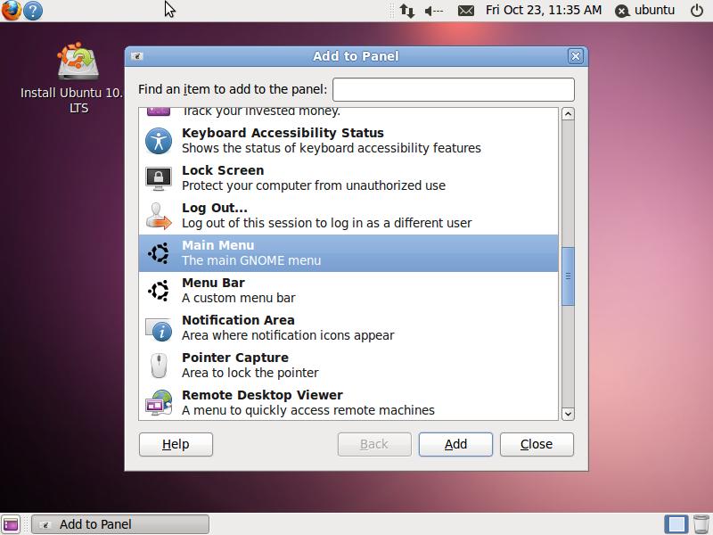This screenshot has height=535, width=713.
Task: Click the Menu Bar Ubuntu logo icon
Action: point(159,291)
